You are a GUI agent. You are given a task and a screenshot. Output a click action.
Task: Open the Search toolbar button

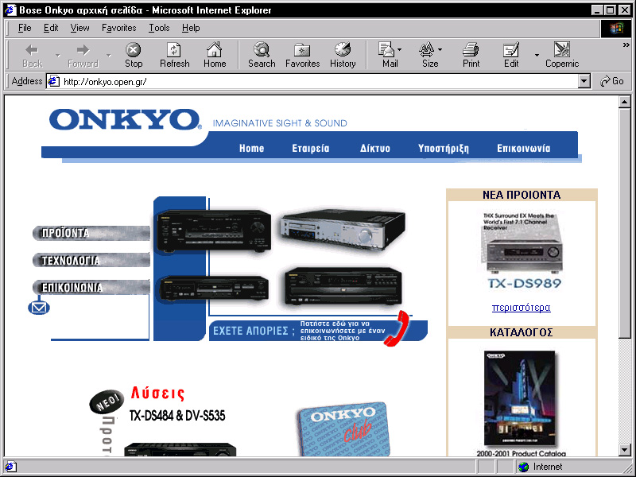(x=262, y=55)
